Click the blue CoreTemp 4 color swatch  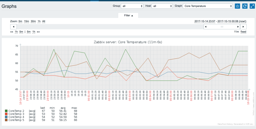6,117
